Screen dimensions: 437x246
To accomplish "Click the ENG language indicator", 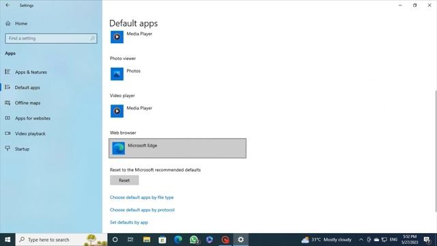I will (393, 240).
